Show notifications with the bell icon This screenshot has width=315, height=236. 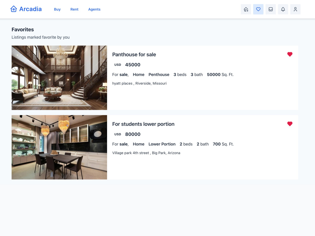click(283, 9)
